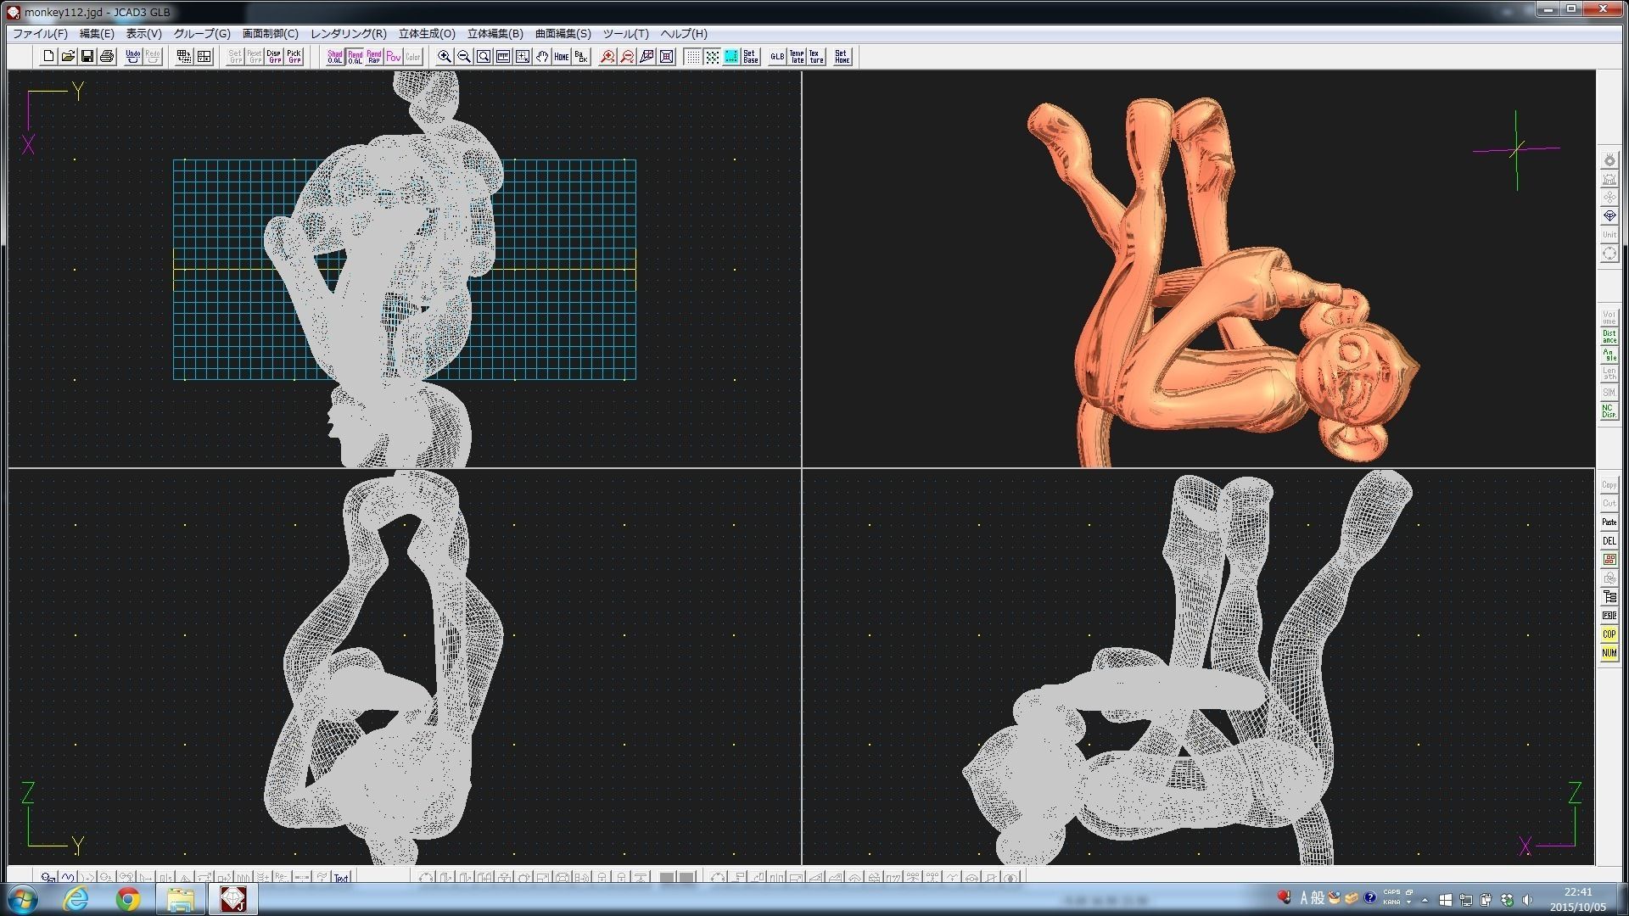Screen dimensions: 1629x916
Task: Select the hand pan tool icon
Action: pos(542,57)
